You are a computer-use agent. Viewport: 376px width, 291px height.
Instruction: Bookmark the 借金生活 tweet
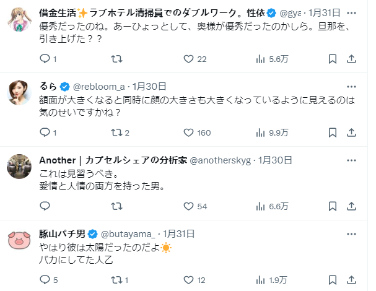click(x=332, y=59)
